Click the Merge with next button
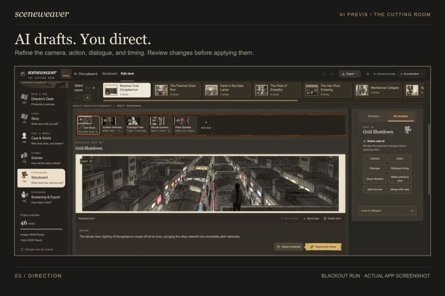445x296 pixels. pos(400,190)
